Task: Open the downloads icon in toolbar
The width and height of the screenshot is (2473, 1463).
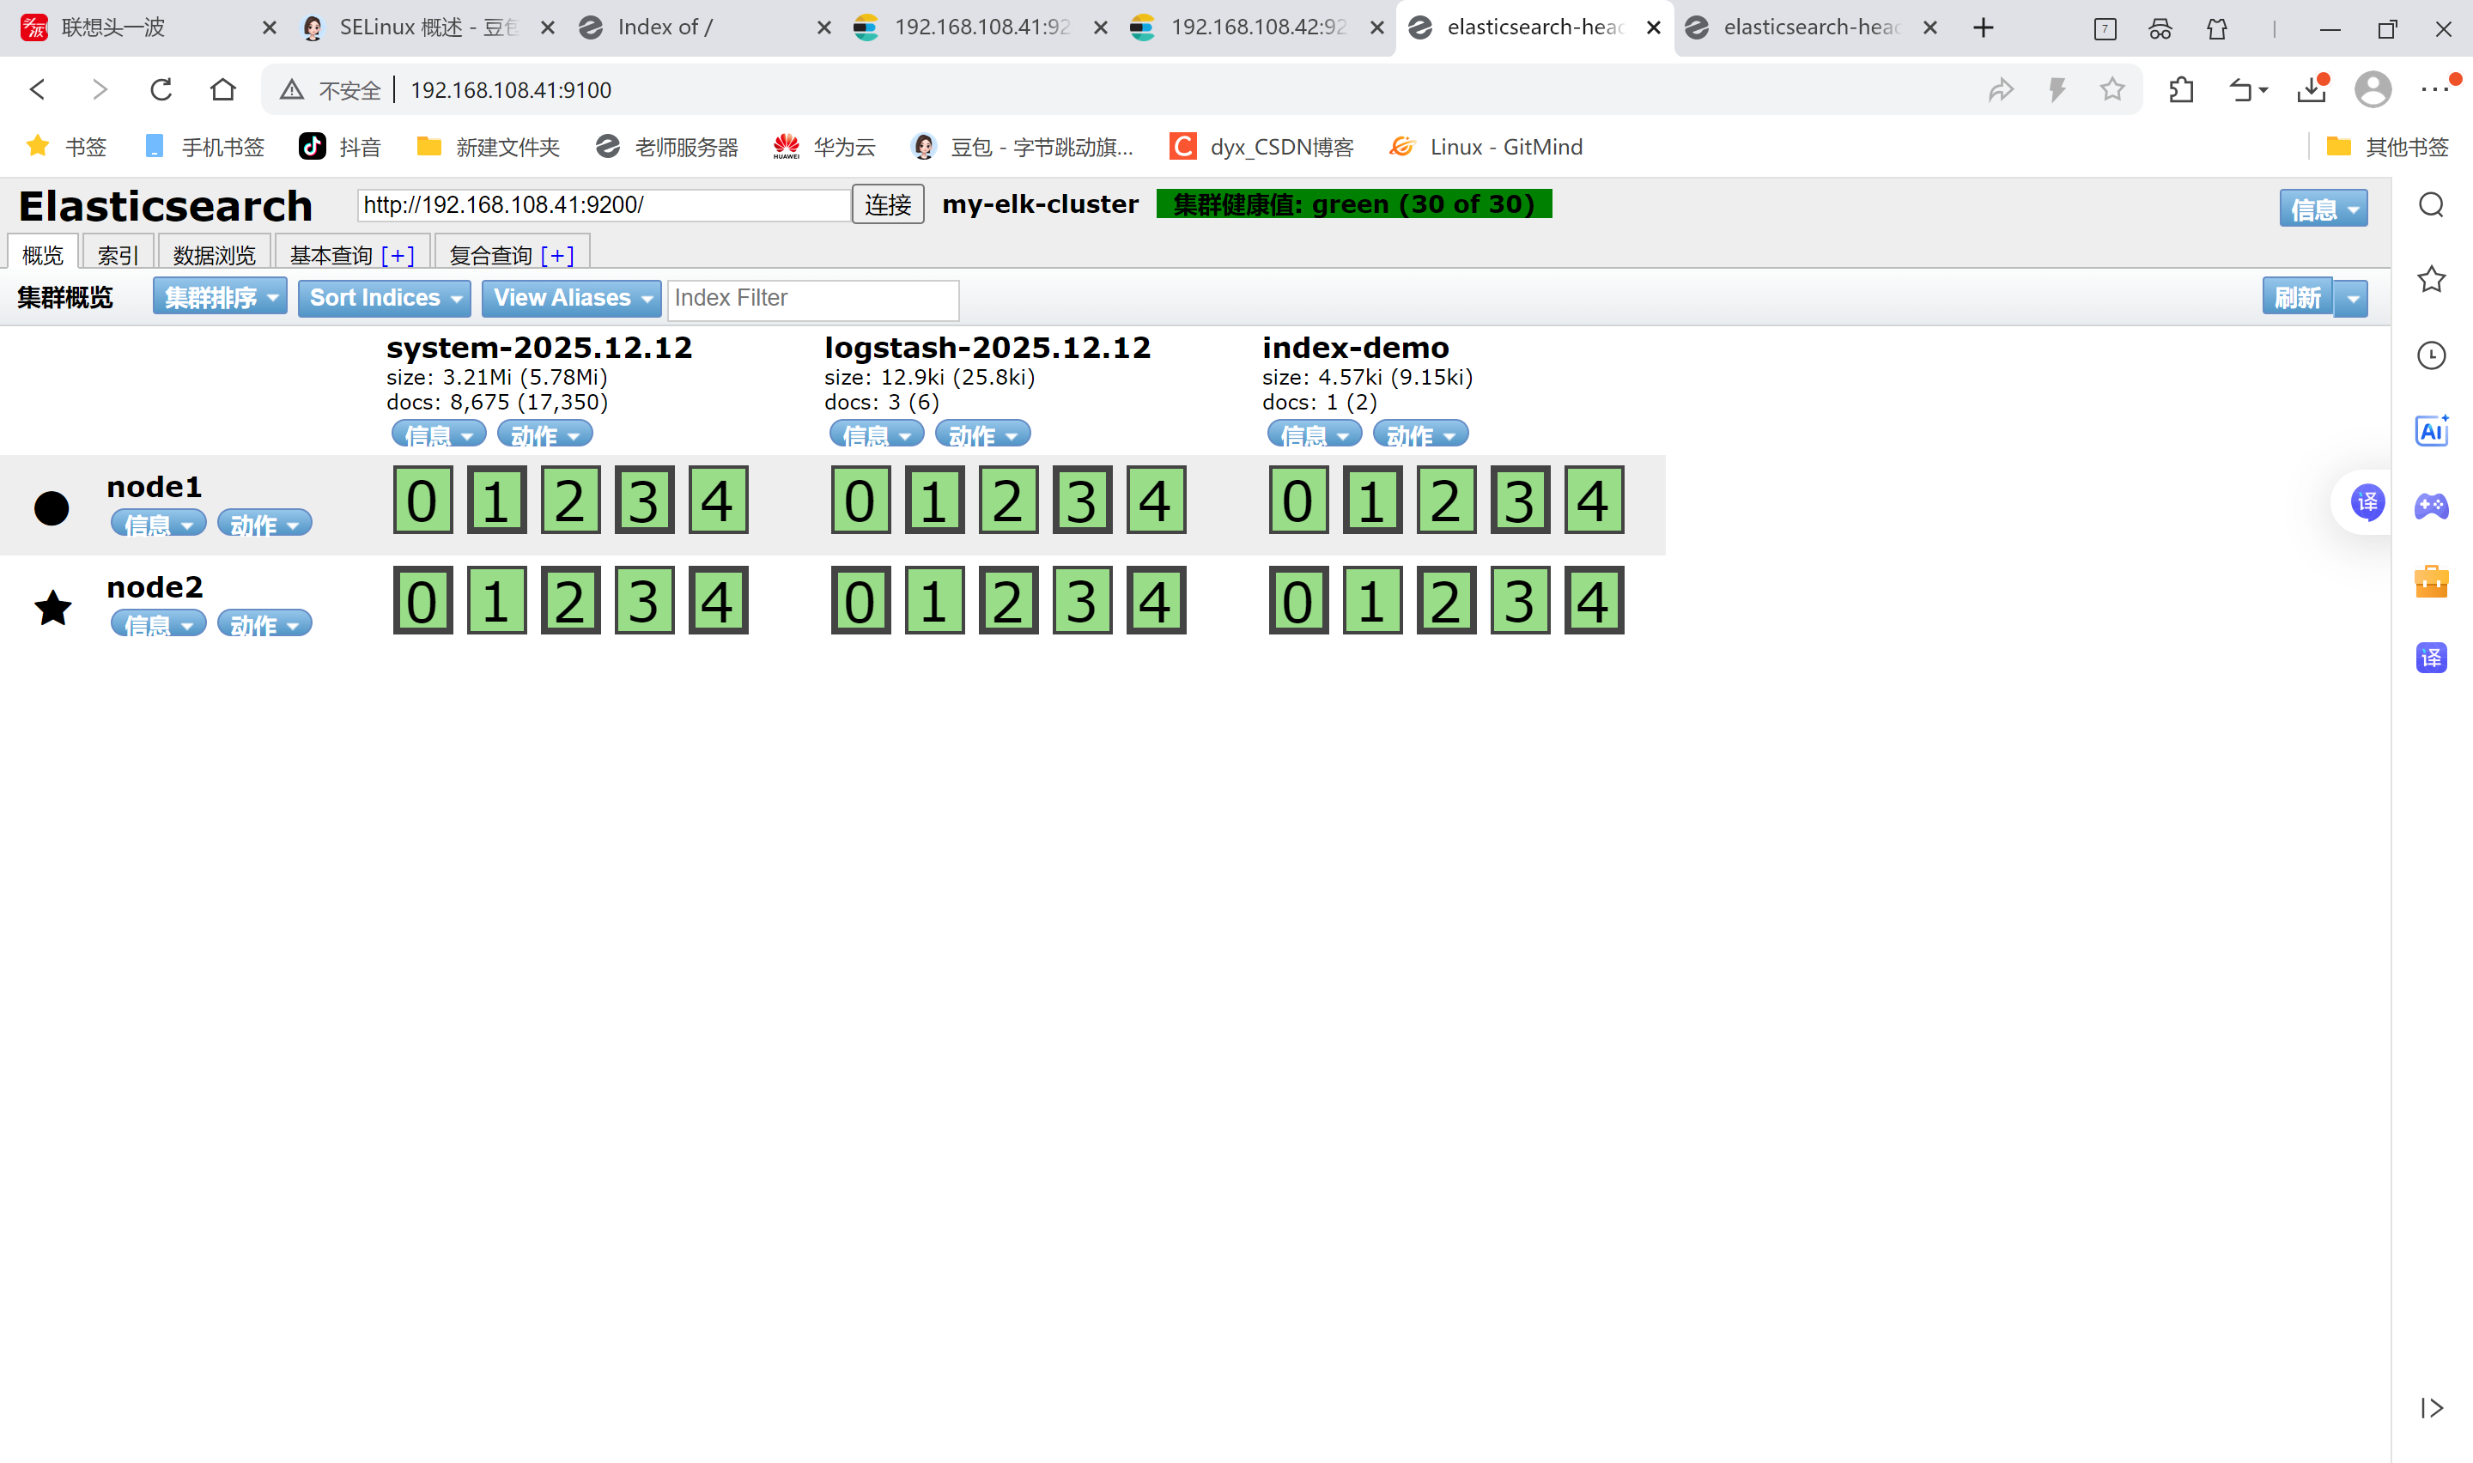Action: [x=2311, y=89]
